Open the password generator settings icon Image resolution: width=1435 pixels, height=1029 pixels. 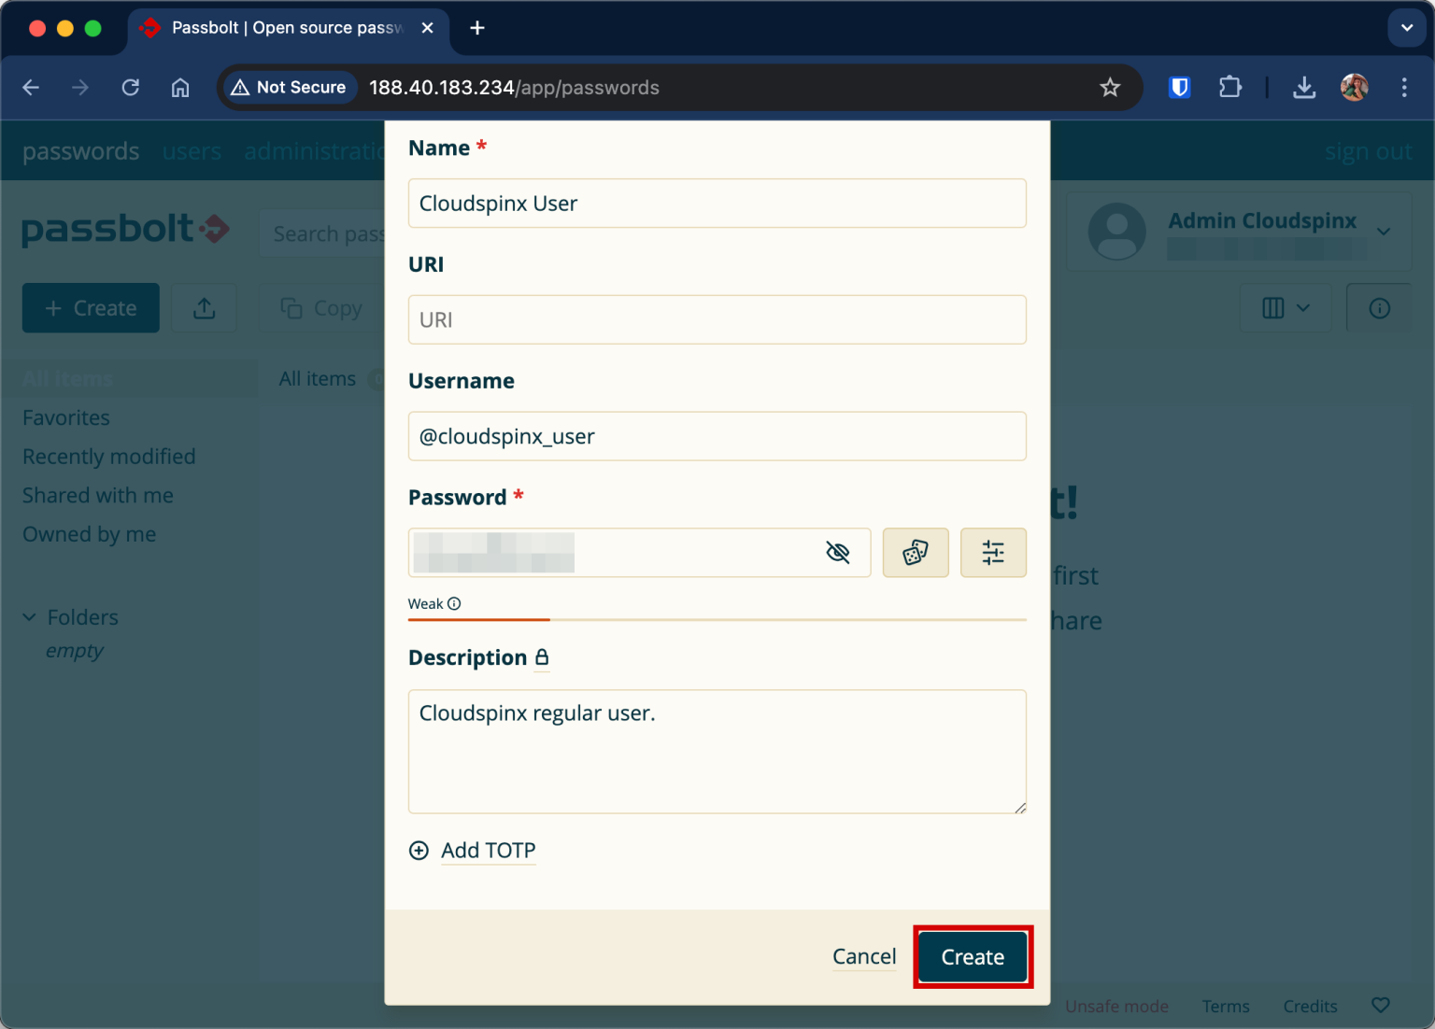[x=993, y=552]
